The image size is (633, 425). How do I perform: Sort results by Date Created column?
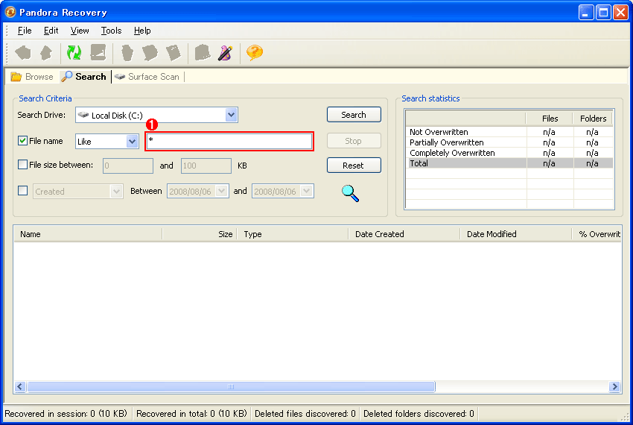point(404,234)
